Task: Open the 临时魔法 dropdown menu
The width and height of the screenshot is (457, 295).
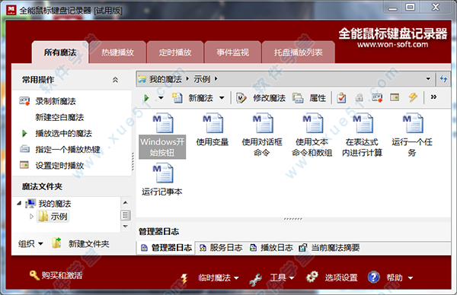Action: pyautogui.click(x=210, y=278)
